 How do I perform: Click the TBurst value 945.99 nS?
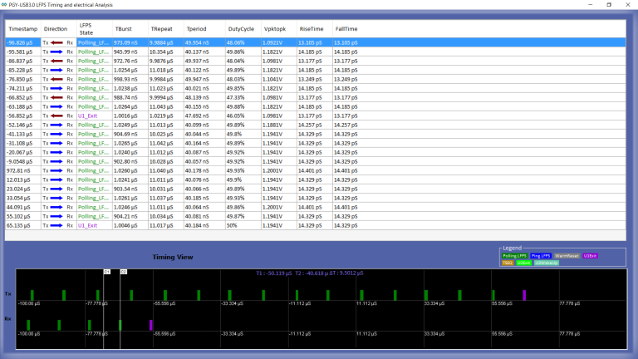(x=125, y=52)
